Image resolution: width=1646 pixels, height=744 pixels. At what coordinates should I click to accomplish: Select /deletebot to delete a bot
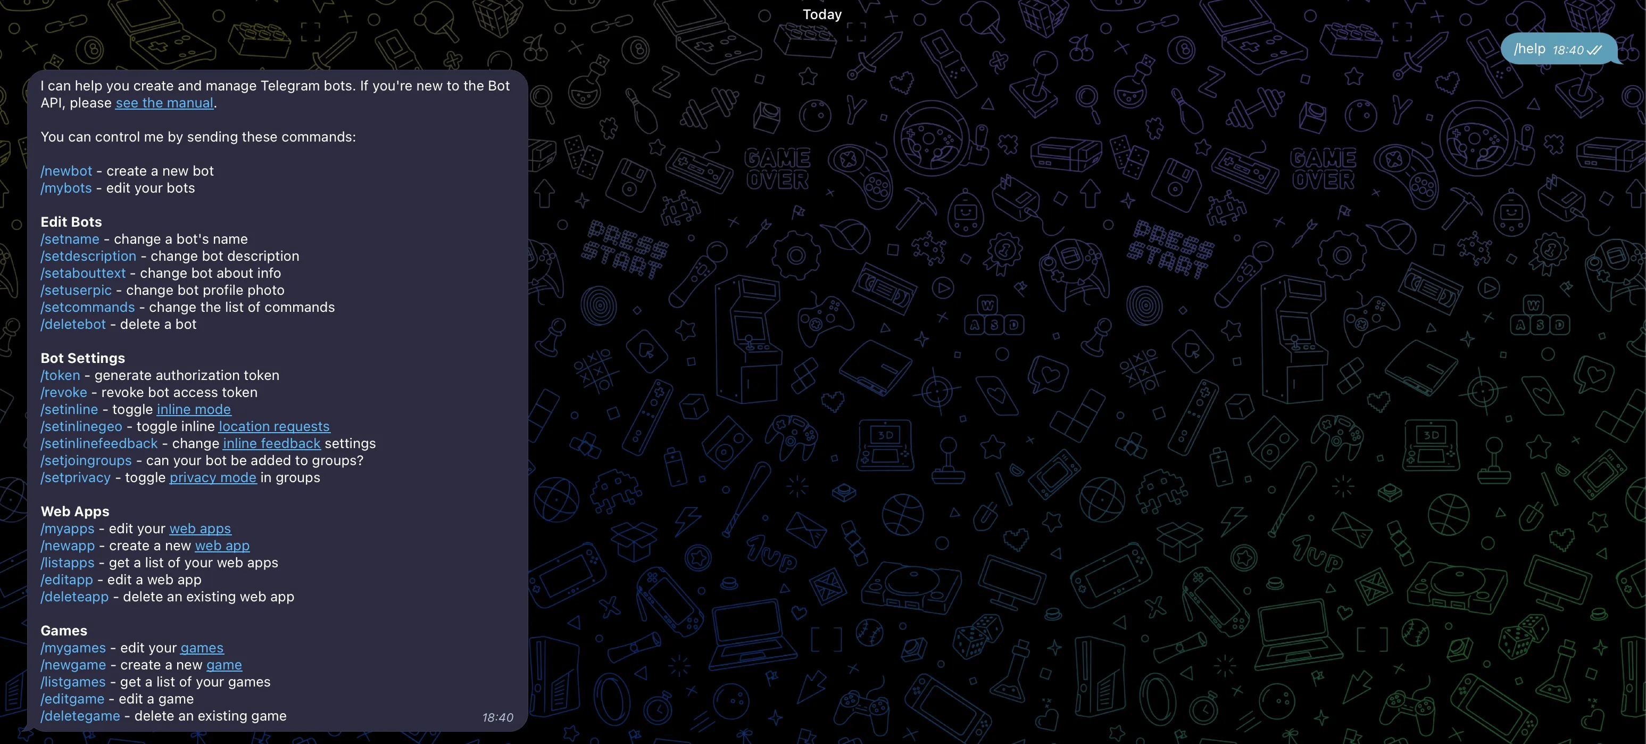[x=73, y=324]
